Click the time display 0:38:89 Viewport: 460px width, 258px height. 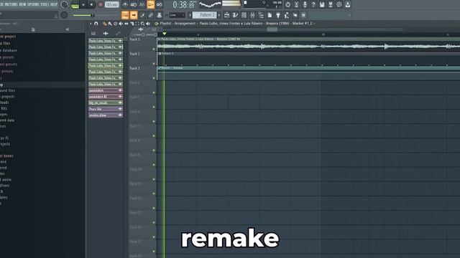184,5
